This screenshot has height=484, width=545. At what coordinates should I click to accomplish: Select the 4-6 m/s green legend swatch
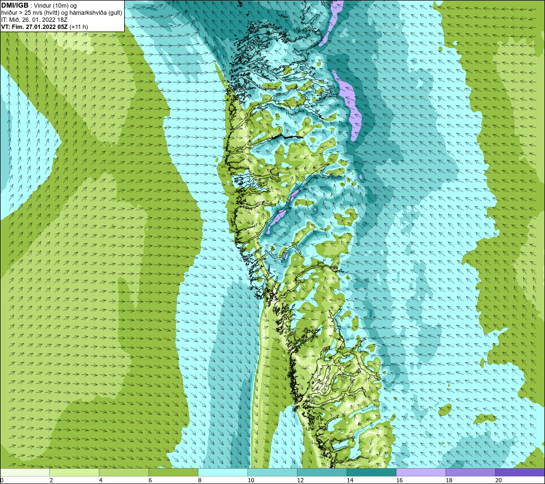124,472
